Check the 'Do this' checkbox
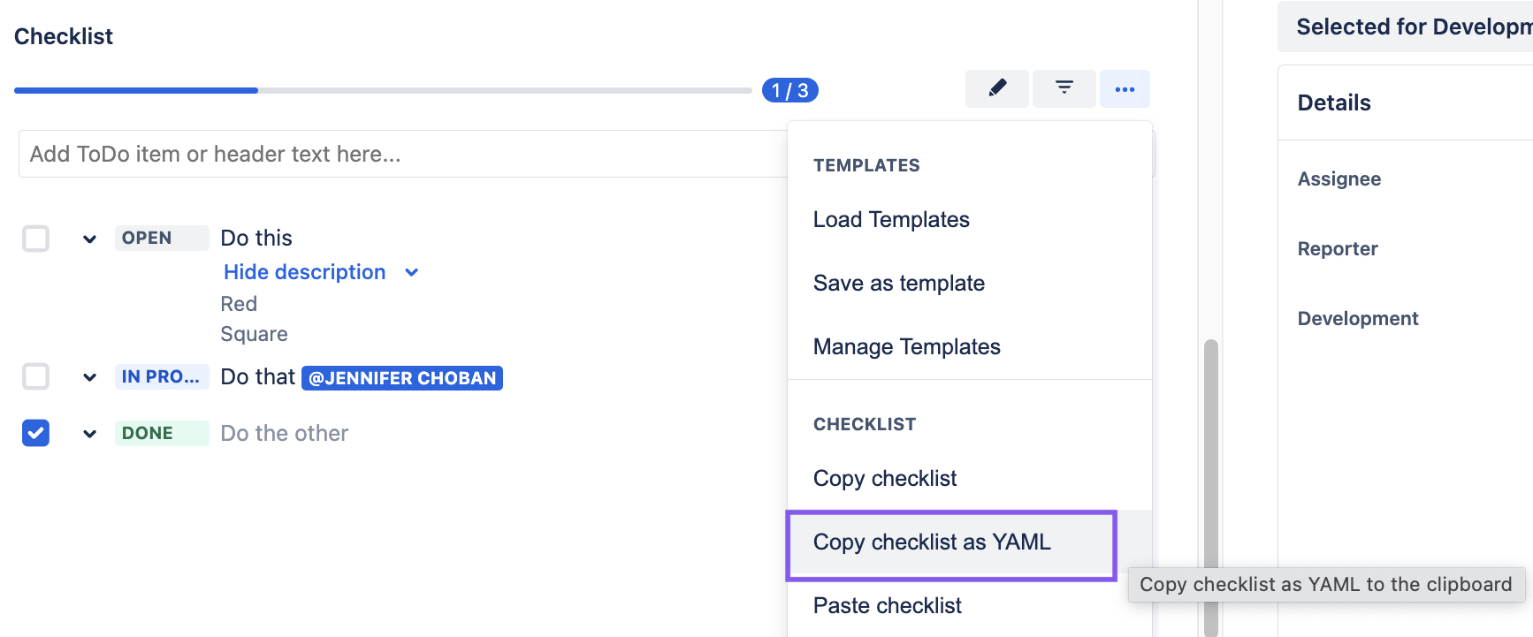1533x637 pixels. [35, 238]
